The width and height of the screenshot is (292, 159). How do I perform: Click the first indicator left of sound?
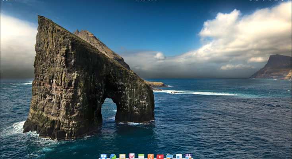250,0
